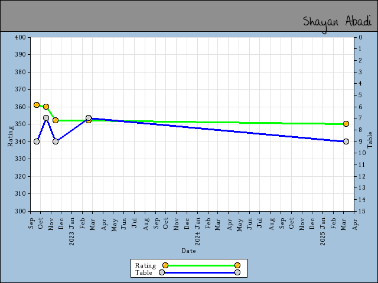
Task: Click the final orange Rating point in March 2025
Action: (x=346, y=124)
